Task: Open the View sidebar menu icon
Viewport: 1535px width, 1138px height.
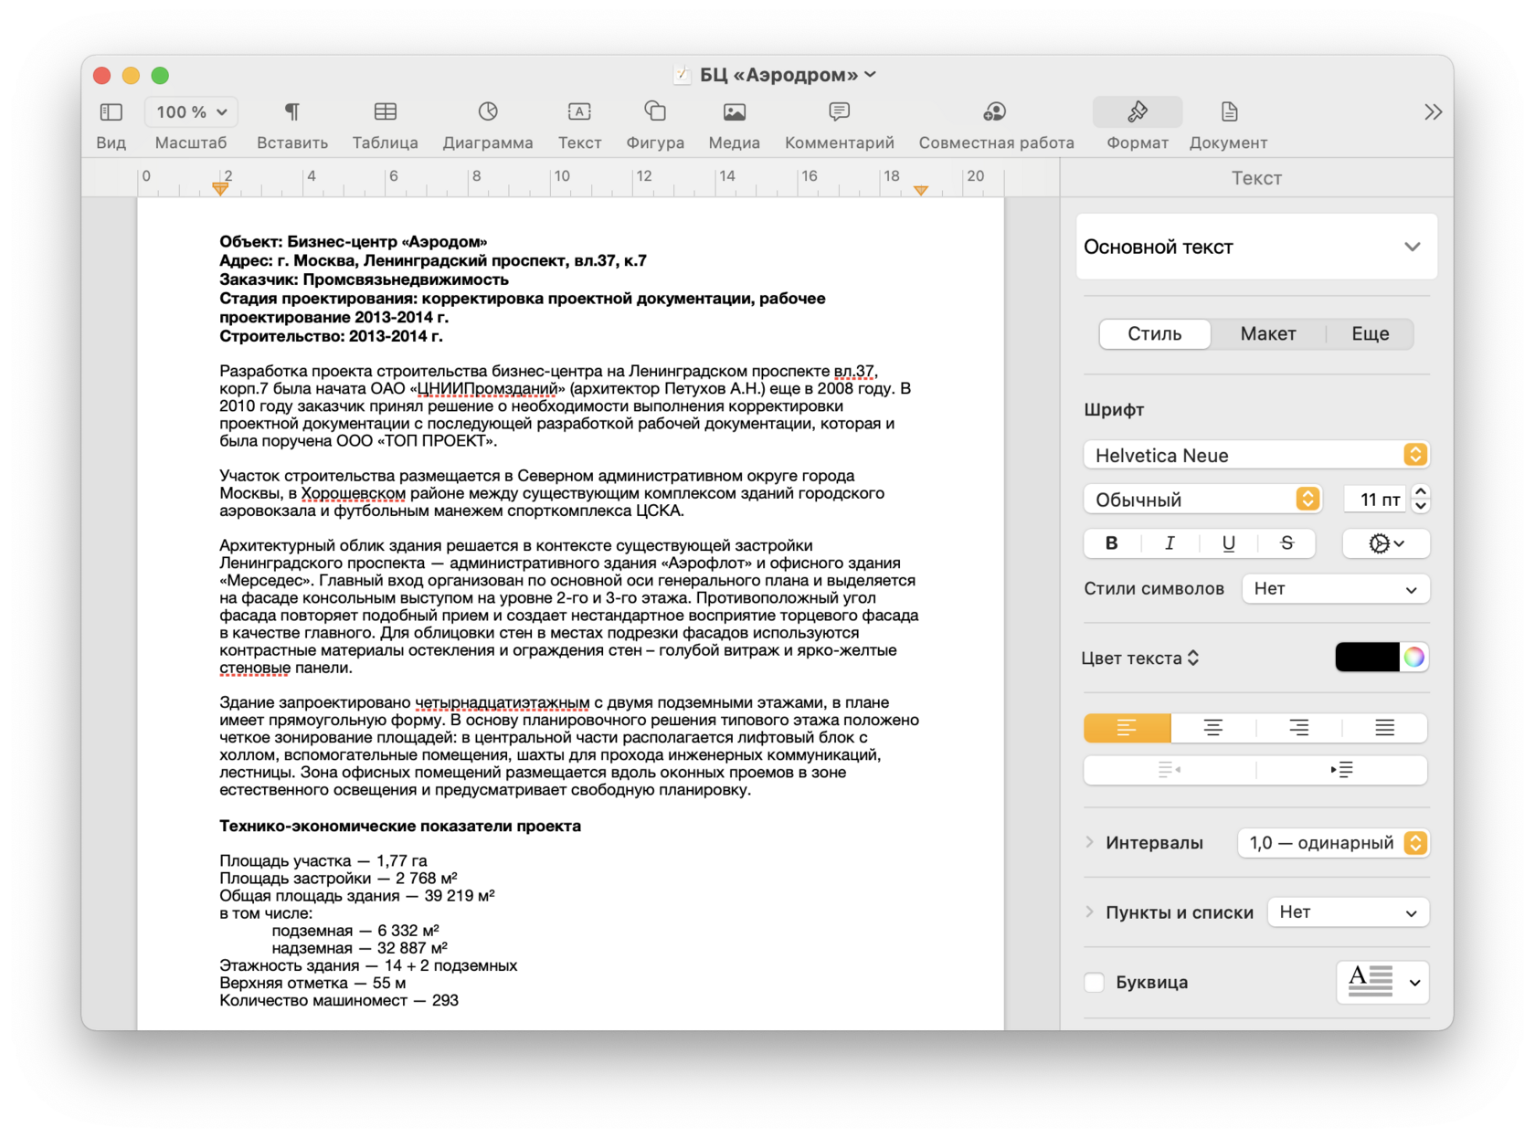Action: (111, 112)
